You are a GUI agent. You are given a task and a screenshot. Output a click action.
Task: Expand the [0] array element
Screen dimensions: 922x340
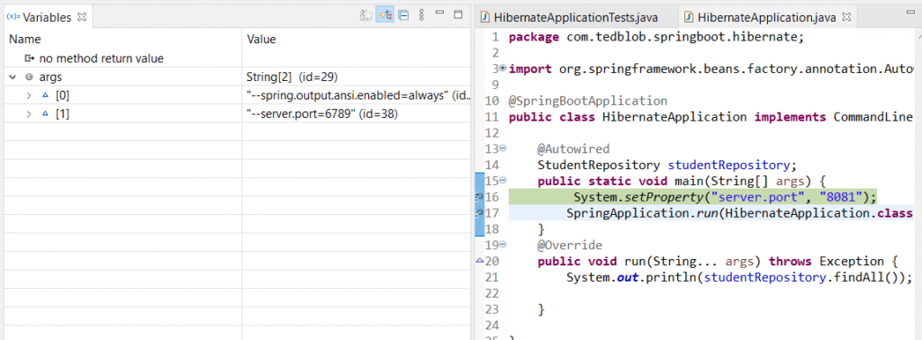click(x=29, y=95)
